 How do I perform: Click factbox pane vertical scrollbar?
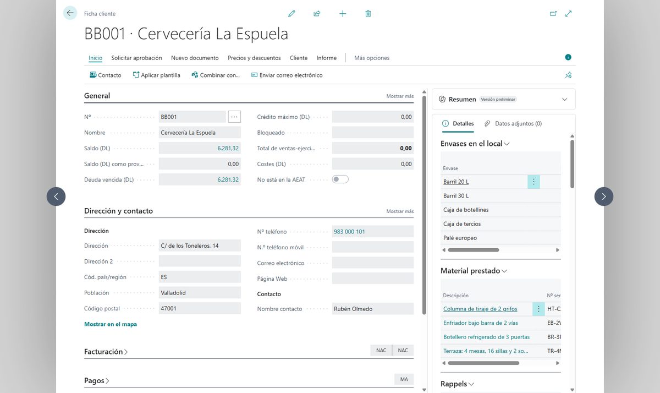[572, 164]
